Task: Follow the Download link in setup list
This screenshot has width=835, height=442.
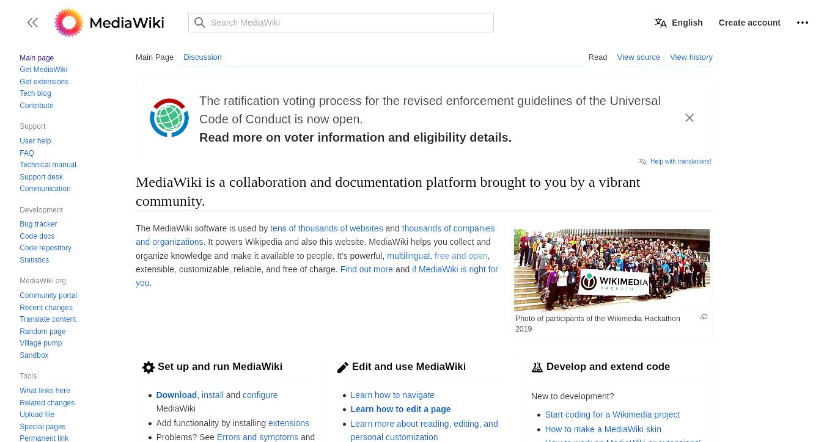Action: pyautogui.click(x=176, y=395)
